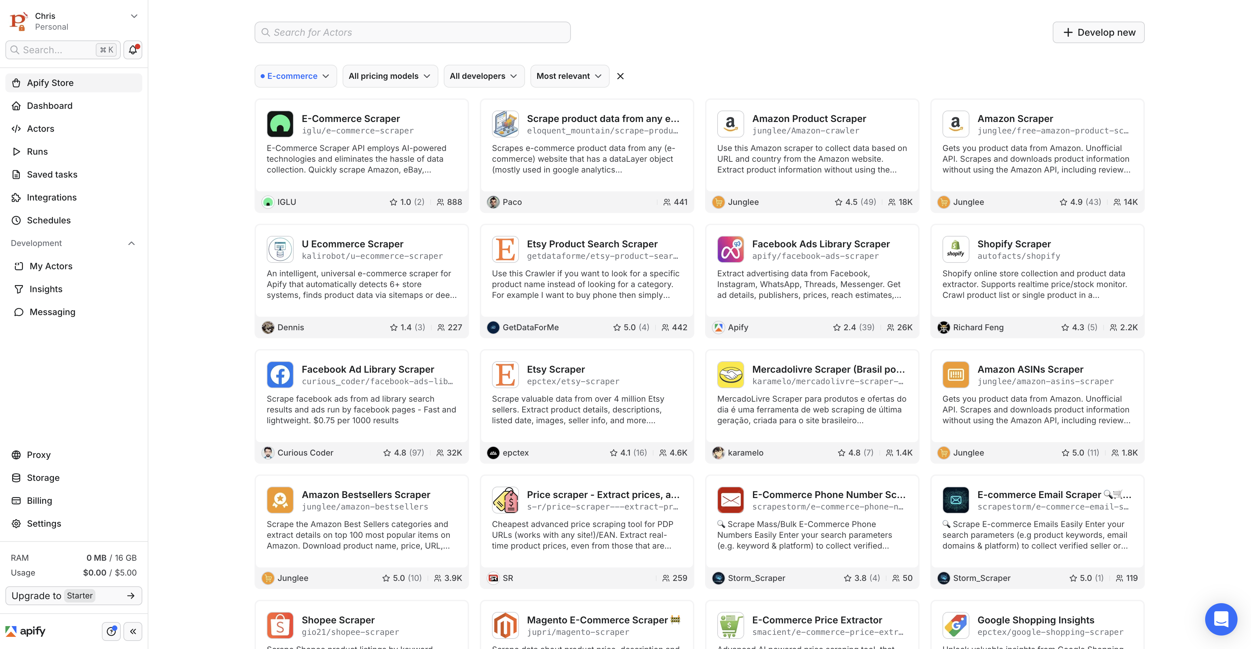Click the E-commerce Email Scraper icon
Image resolution: width=1251 pixels, height=649 pixels.
[955, 500]
